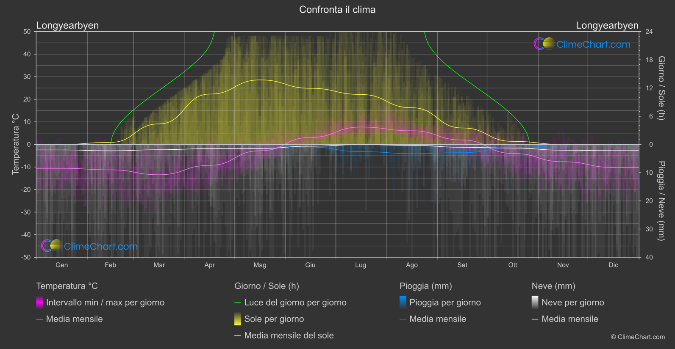Open the ClimeChart.com logo at top right
This screenshot has height=349, width=675.
pos(582,44)
